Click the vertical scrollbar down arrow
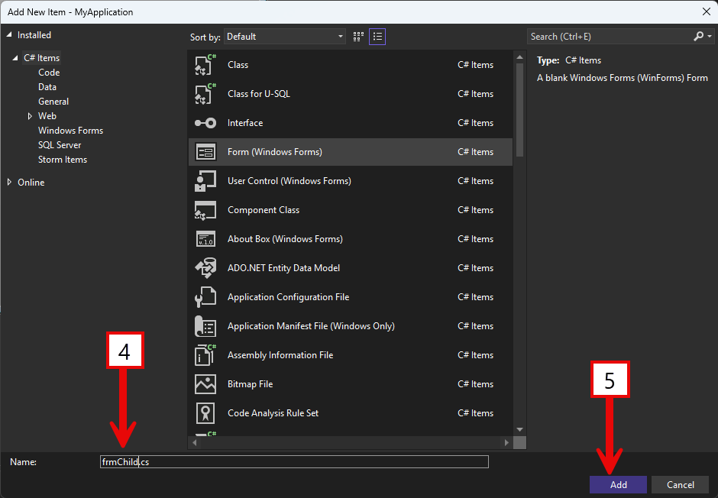 (519, 429)
